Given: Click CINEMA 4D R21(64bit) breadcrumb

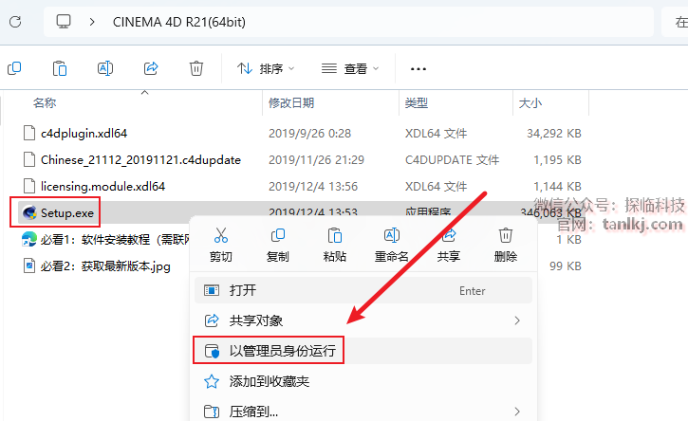Looking at the screenshot, I should point(179,22).
